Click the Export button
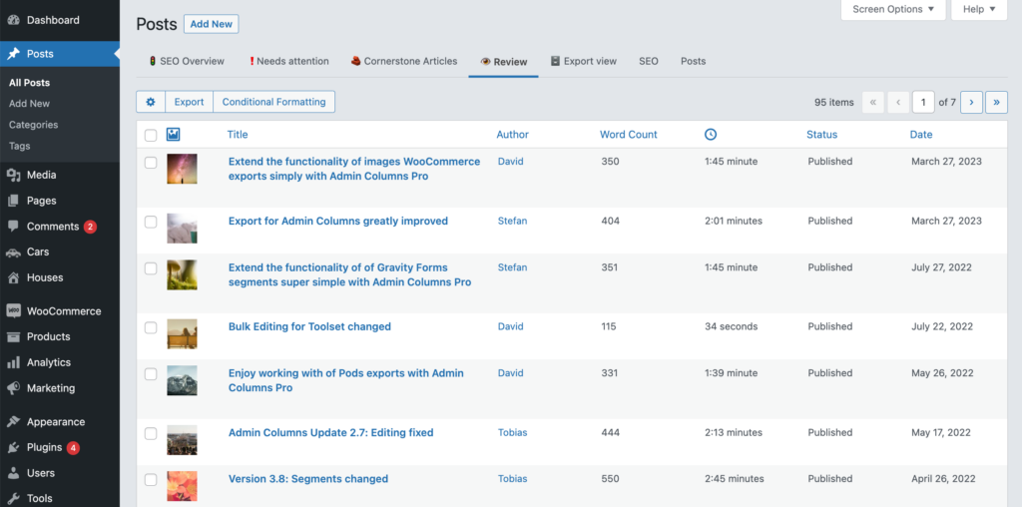This screenshot has width=1022, height=507. click(x=189, y=102)
